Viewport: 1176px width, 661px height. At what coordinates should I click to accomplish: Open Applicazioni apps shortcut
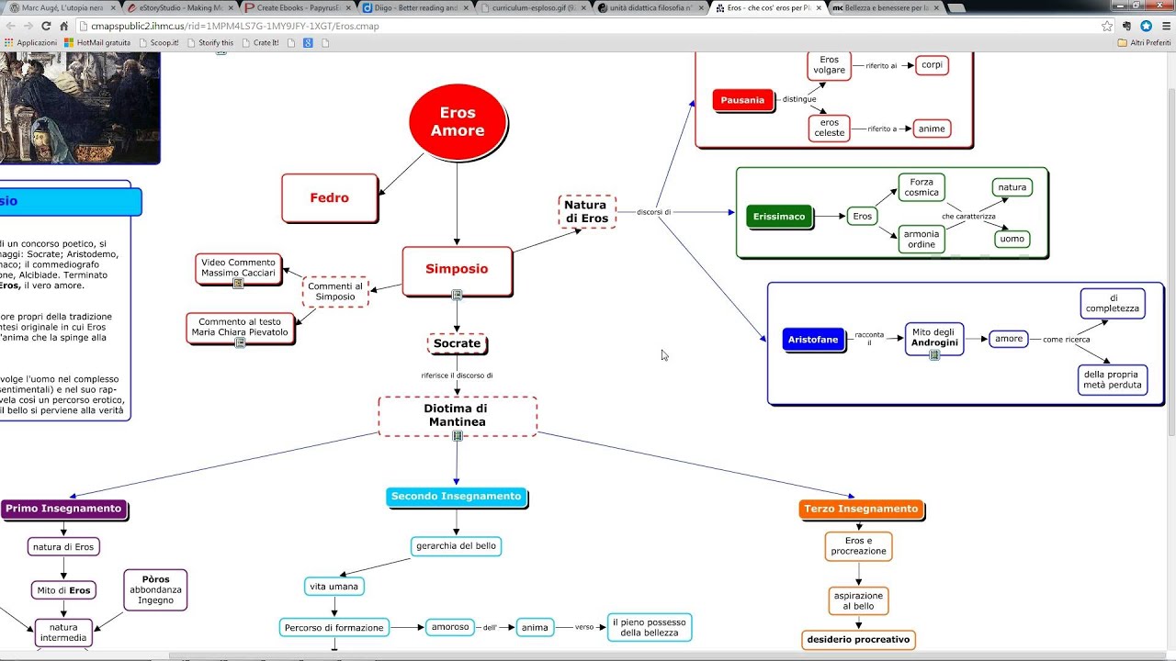tap(31, 42)
